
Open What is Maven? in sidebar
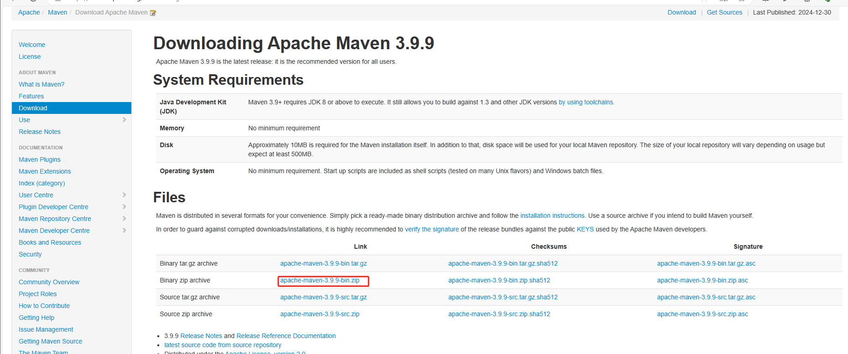point(42,84)
